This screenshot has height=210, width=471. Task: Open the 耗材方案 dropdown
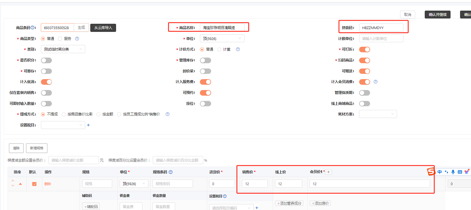pos(378,114)
